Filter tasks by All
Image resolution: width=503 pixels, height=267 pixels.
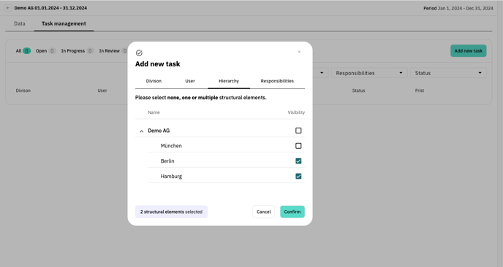click(23, 51)
